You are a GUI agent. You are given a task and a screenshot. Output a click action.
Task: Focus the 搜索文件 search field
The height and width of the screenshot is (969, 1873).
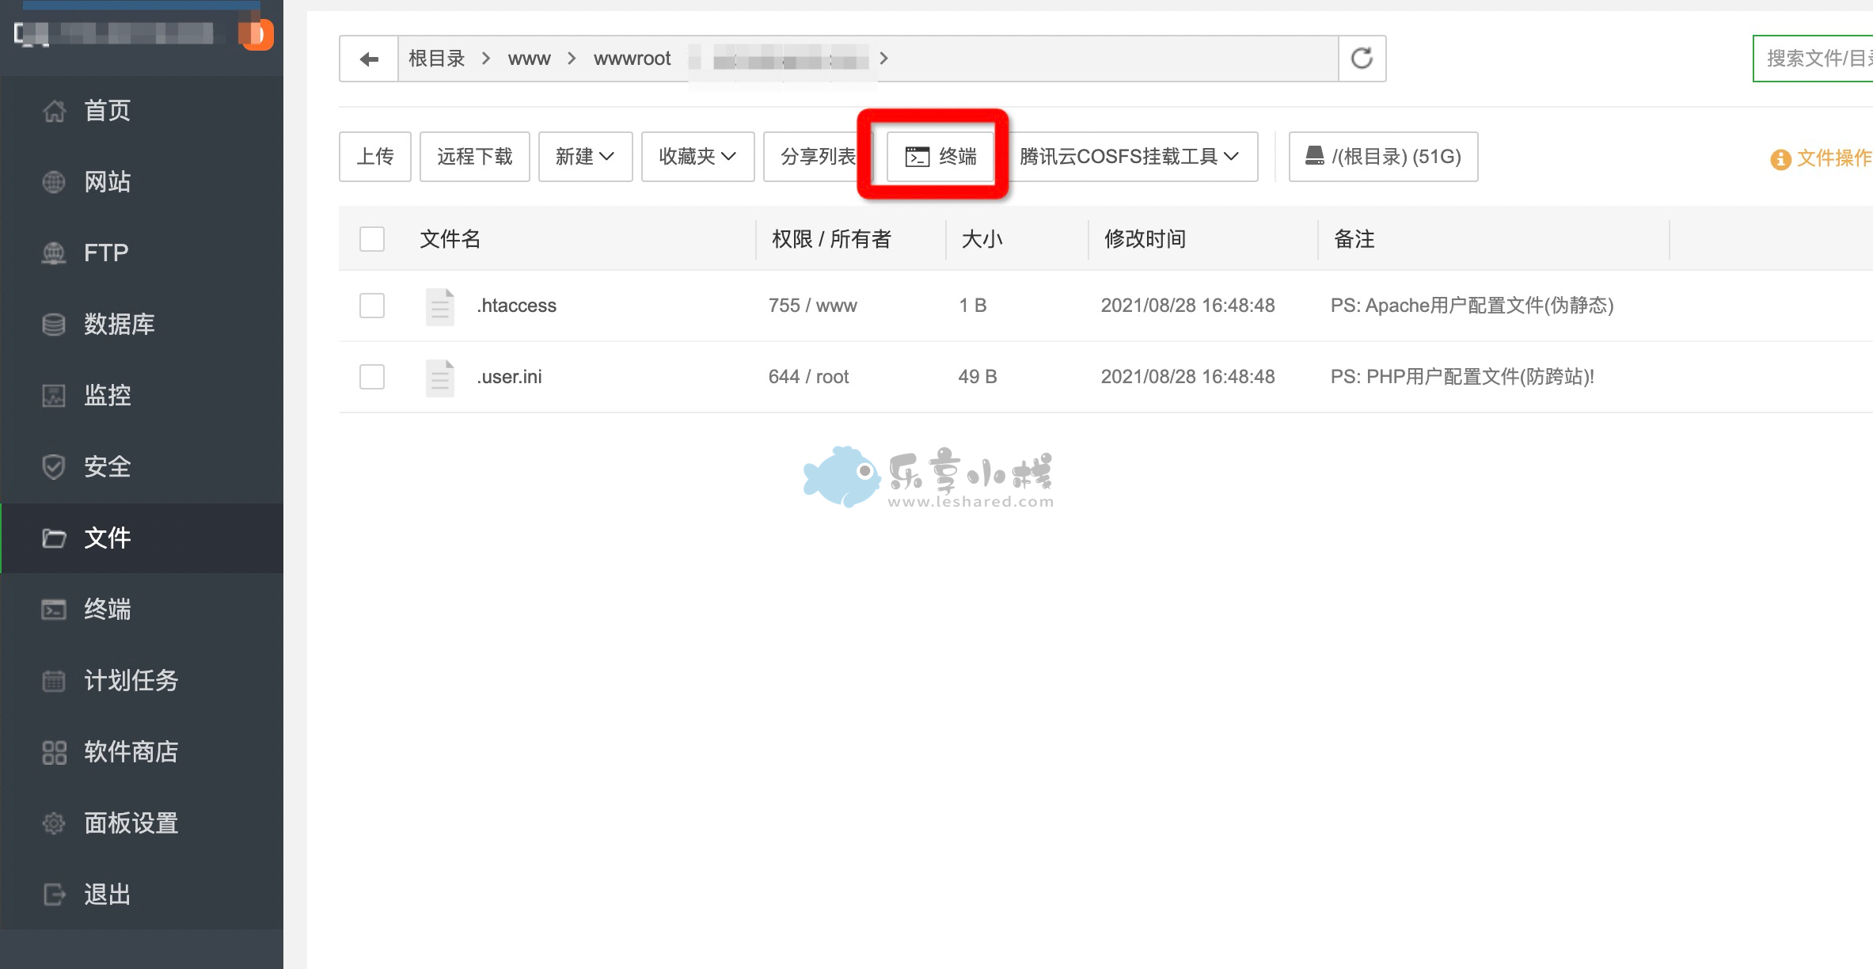point(1818,59)
